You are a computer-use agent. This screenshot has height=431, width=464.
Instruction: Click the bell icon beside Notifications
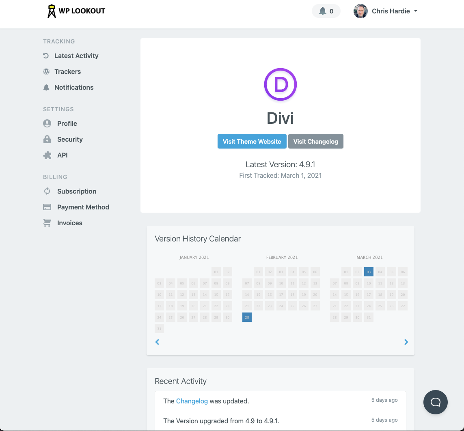(46, 87)
